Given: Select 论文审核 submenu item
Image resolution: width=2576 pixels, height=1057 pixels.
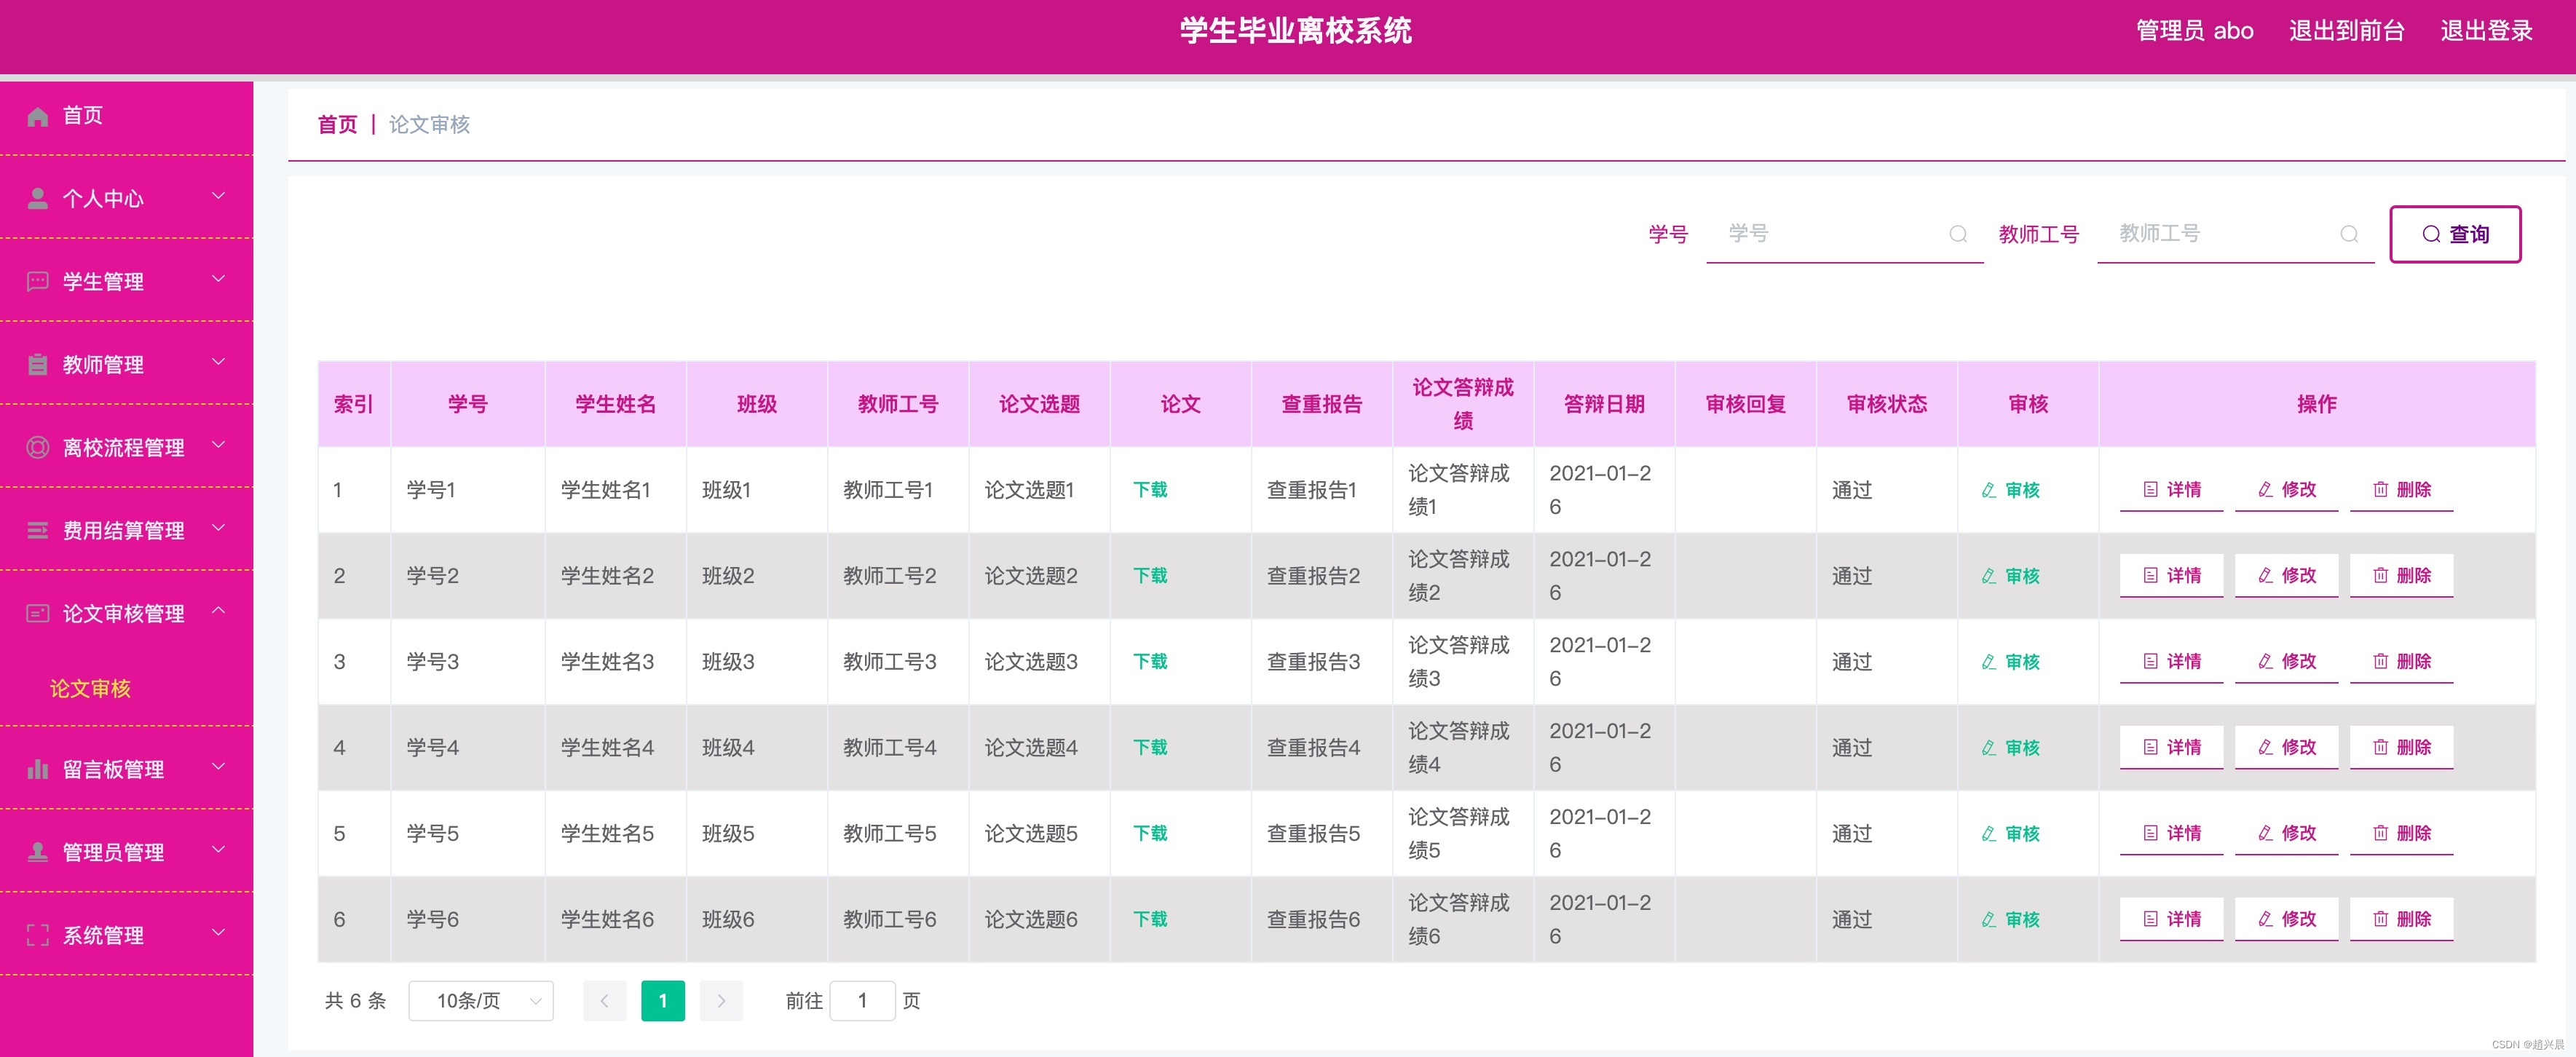Looking at the screenshot, I should pos(90,689).
